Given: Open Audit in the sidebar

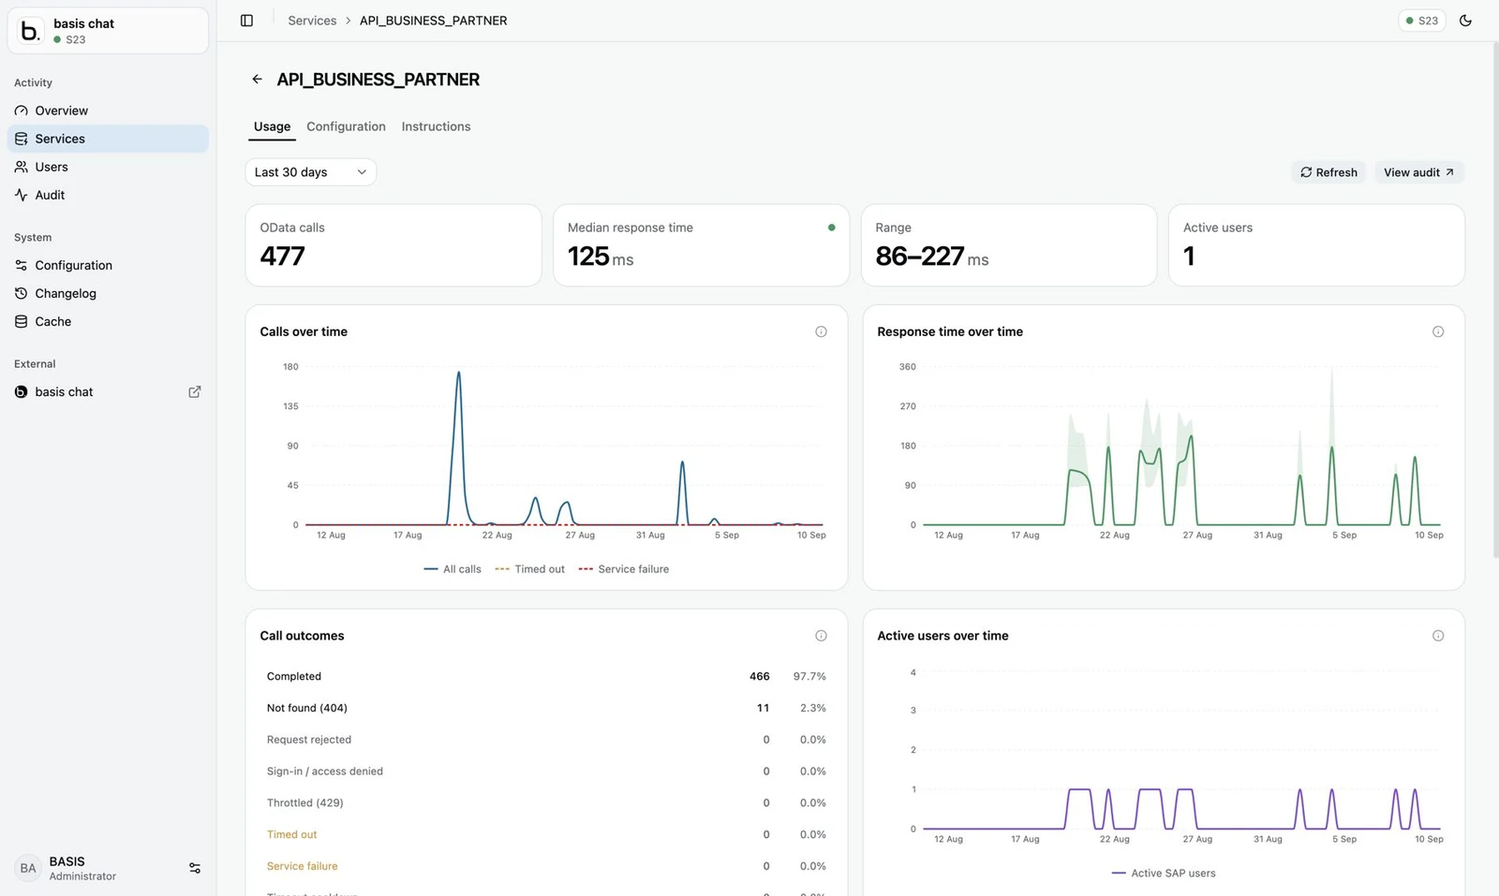Looking at the screenshot, I should (x=108, y=195).
